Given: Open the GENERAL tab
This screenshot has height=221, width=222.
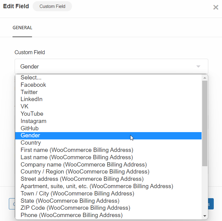Looking at the screenshot, I should click(22, 28).
